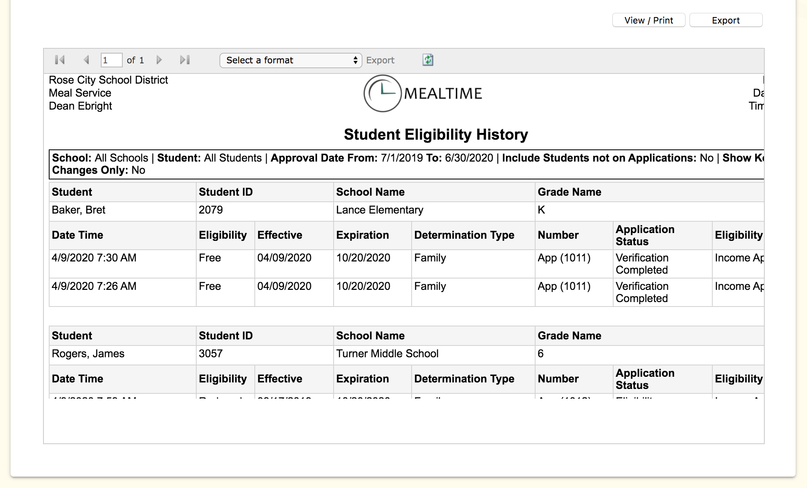Click the toolbar Export link

tap(380, 60)
